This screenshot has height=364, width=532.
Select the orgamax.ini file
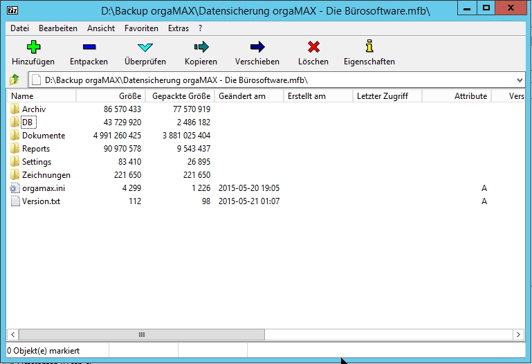(x=44, y=188)
